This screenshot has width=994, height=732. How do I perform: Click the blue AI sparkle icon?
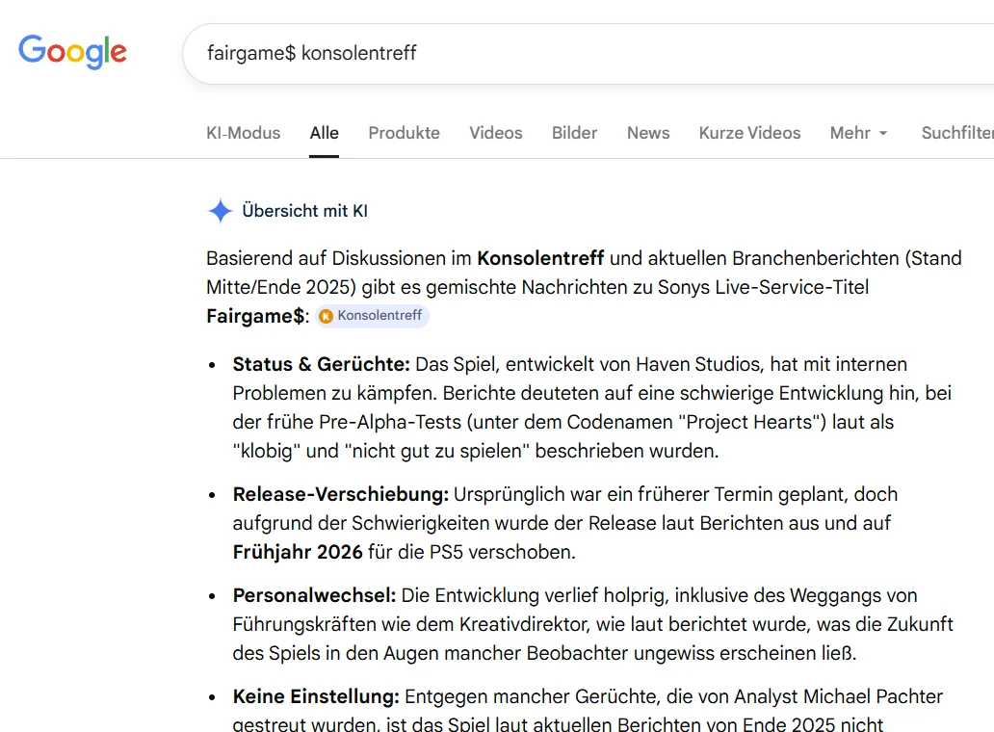coord(220,211)
